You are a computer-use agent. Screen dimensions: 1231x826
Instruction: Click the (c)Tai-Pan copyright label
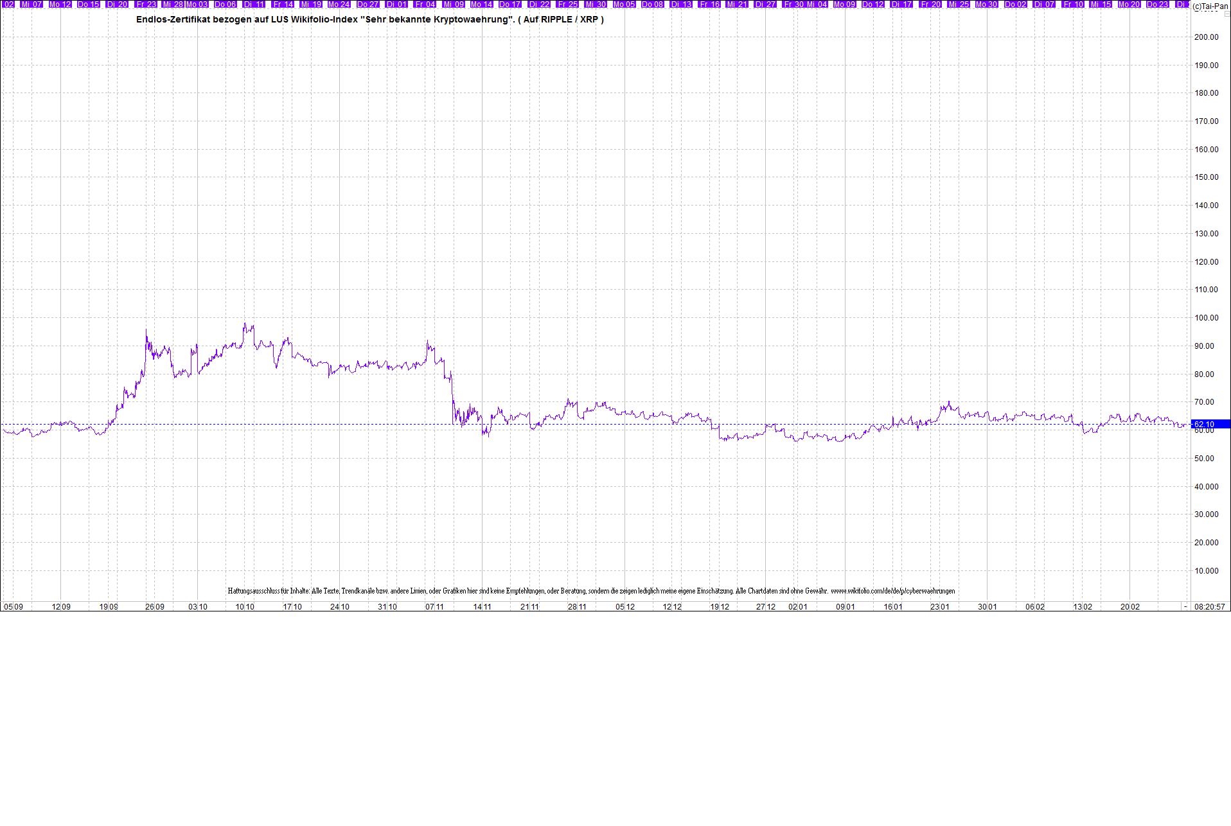coord(1210,6)
